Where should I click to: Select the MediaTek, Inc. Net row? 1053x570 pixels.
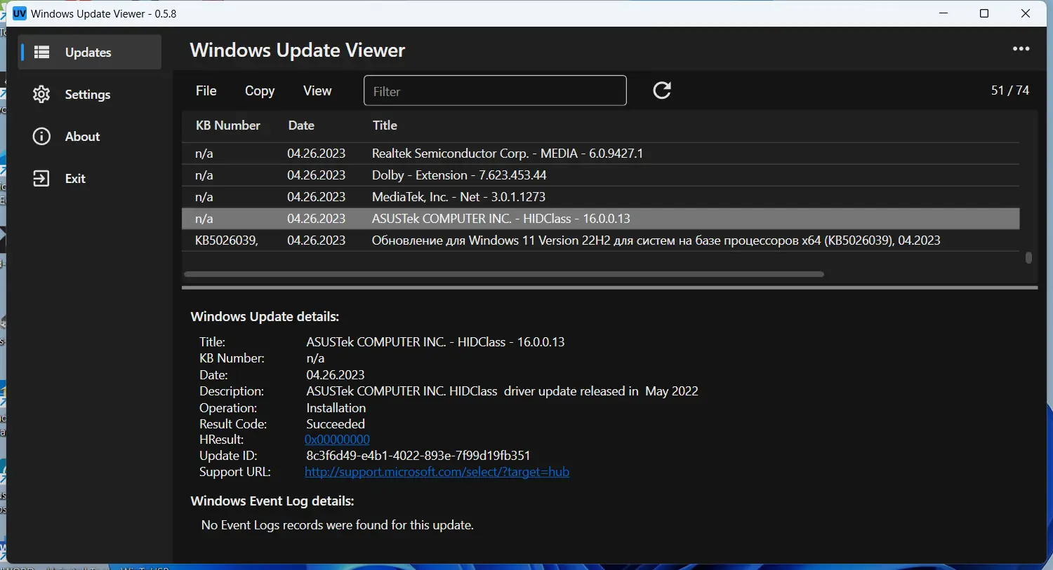pos(600,197)
